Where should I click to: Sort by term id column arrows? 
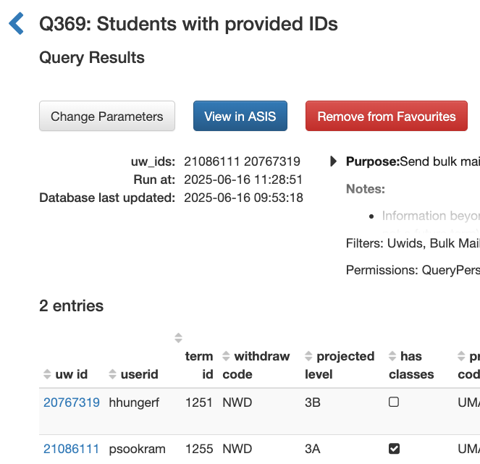(178, 338)
